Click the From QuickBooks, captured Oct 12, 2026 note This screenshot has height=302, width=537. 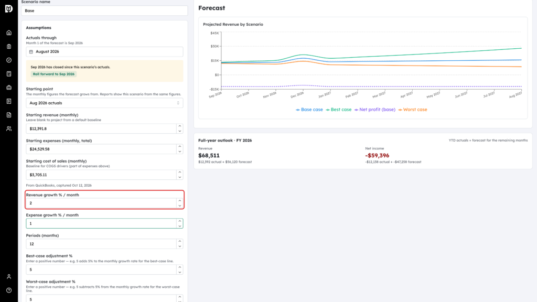point(59,185)
